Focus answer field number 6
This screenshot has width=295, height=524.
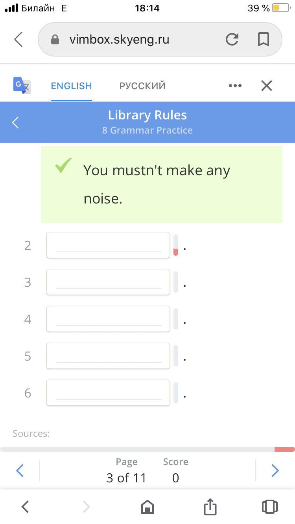pyautogui.click(x=108, y=393)
